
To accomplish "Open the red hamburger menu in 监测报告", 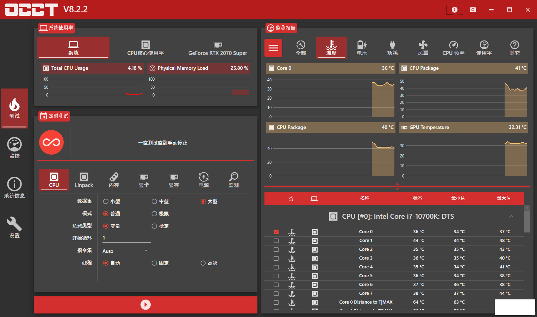I will point(273,48).
